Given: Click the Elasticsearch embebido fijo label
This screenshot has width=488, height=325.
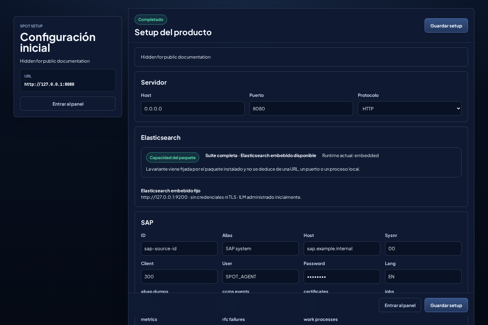Looking at the screenshot, I should click(170, 191).
